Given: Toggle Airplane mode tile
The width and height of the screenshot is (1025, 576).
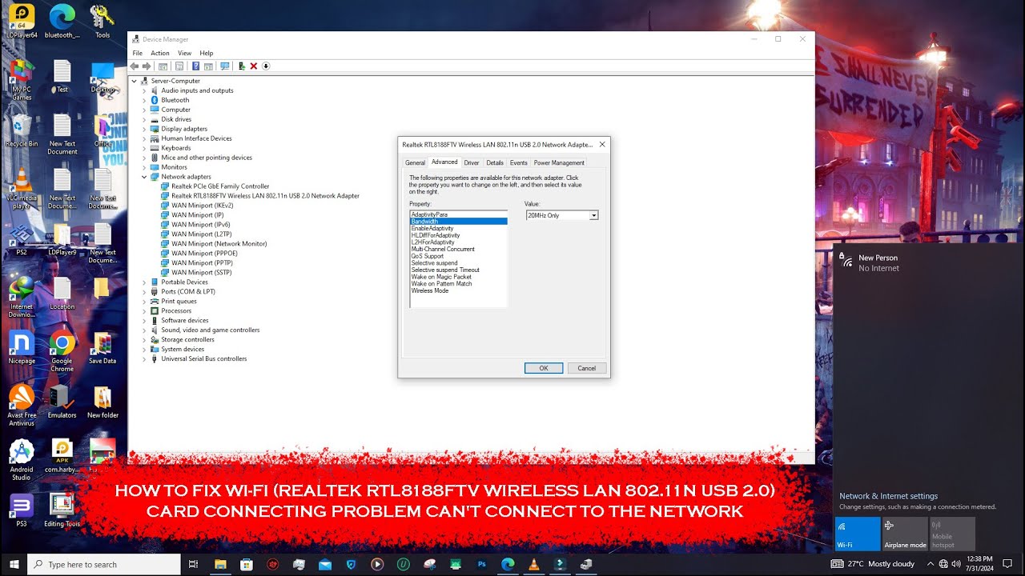Looking at the screenshot, I should pyautogui.click(x=905, y=534).
